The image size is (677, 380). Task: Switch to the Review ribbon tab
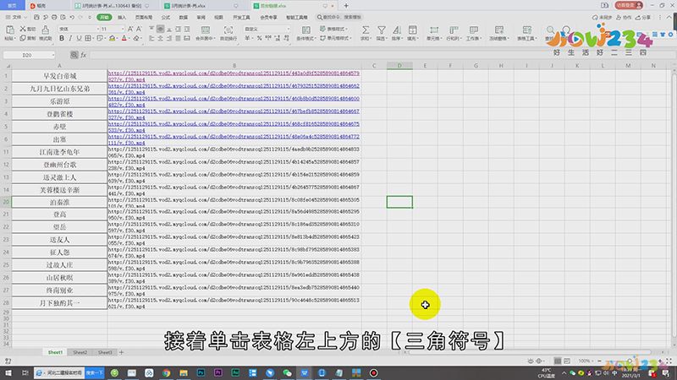click(201, 17)
